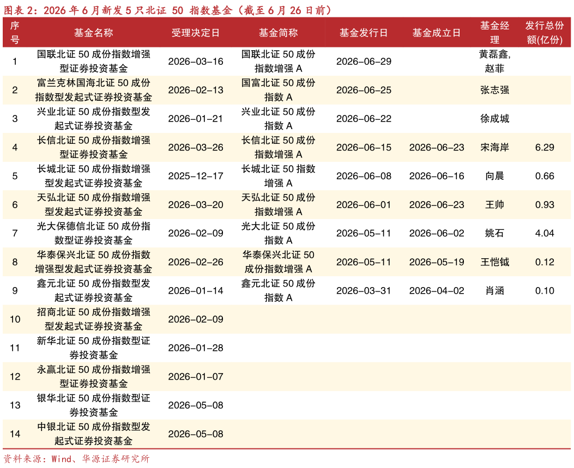Click the 基金成立日 column header

click(x=436, y=33)
